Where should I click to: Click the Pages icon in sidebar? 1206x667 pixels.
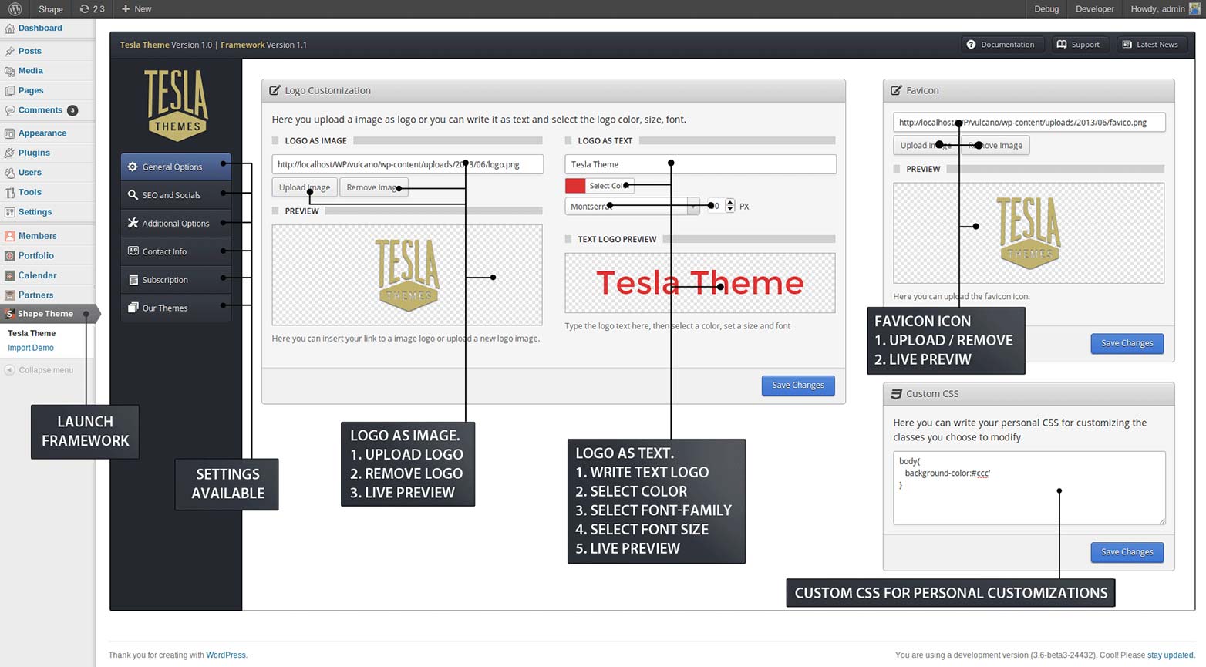(x=9, y=91)
